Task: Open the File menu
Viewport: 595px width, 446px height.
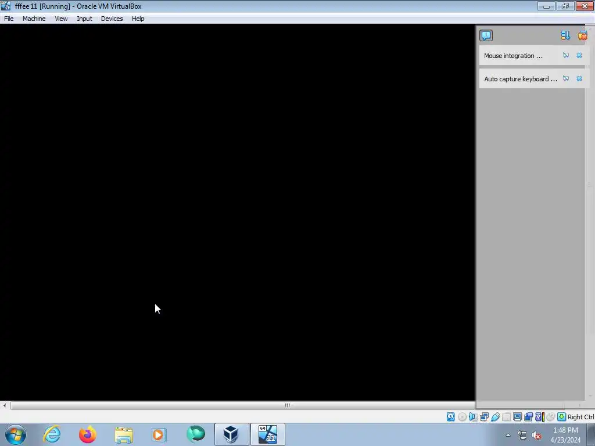Action: [9, 19]
